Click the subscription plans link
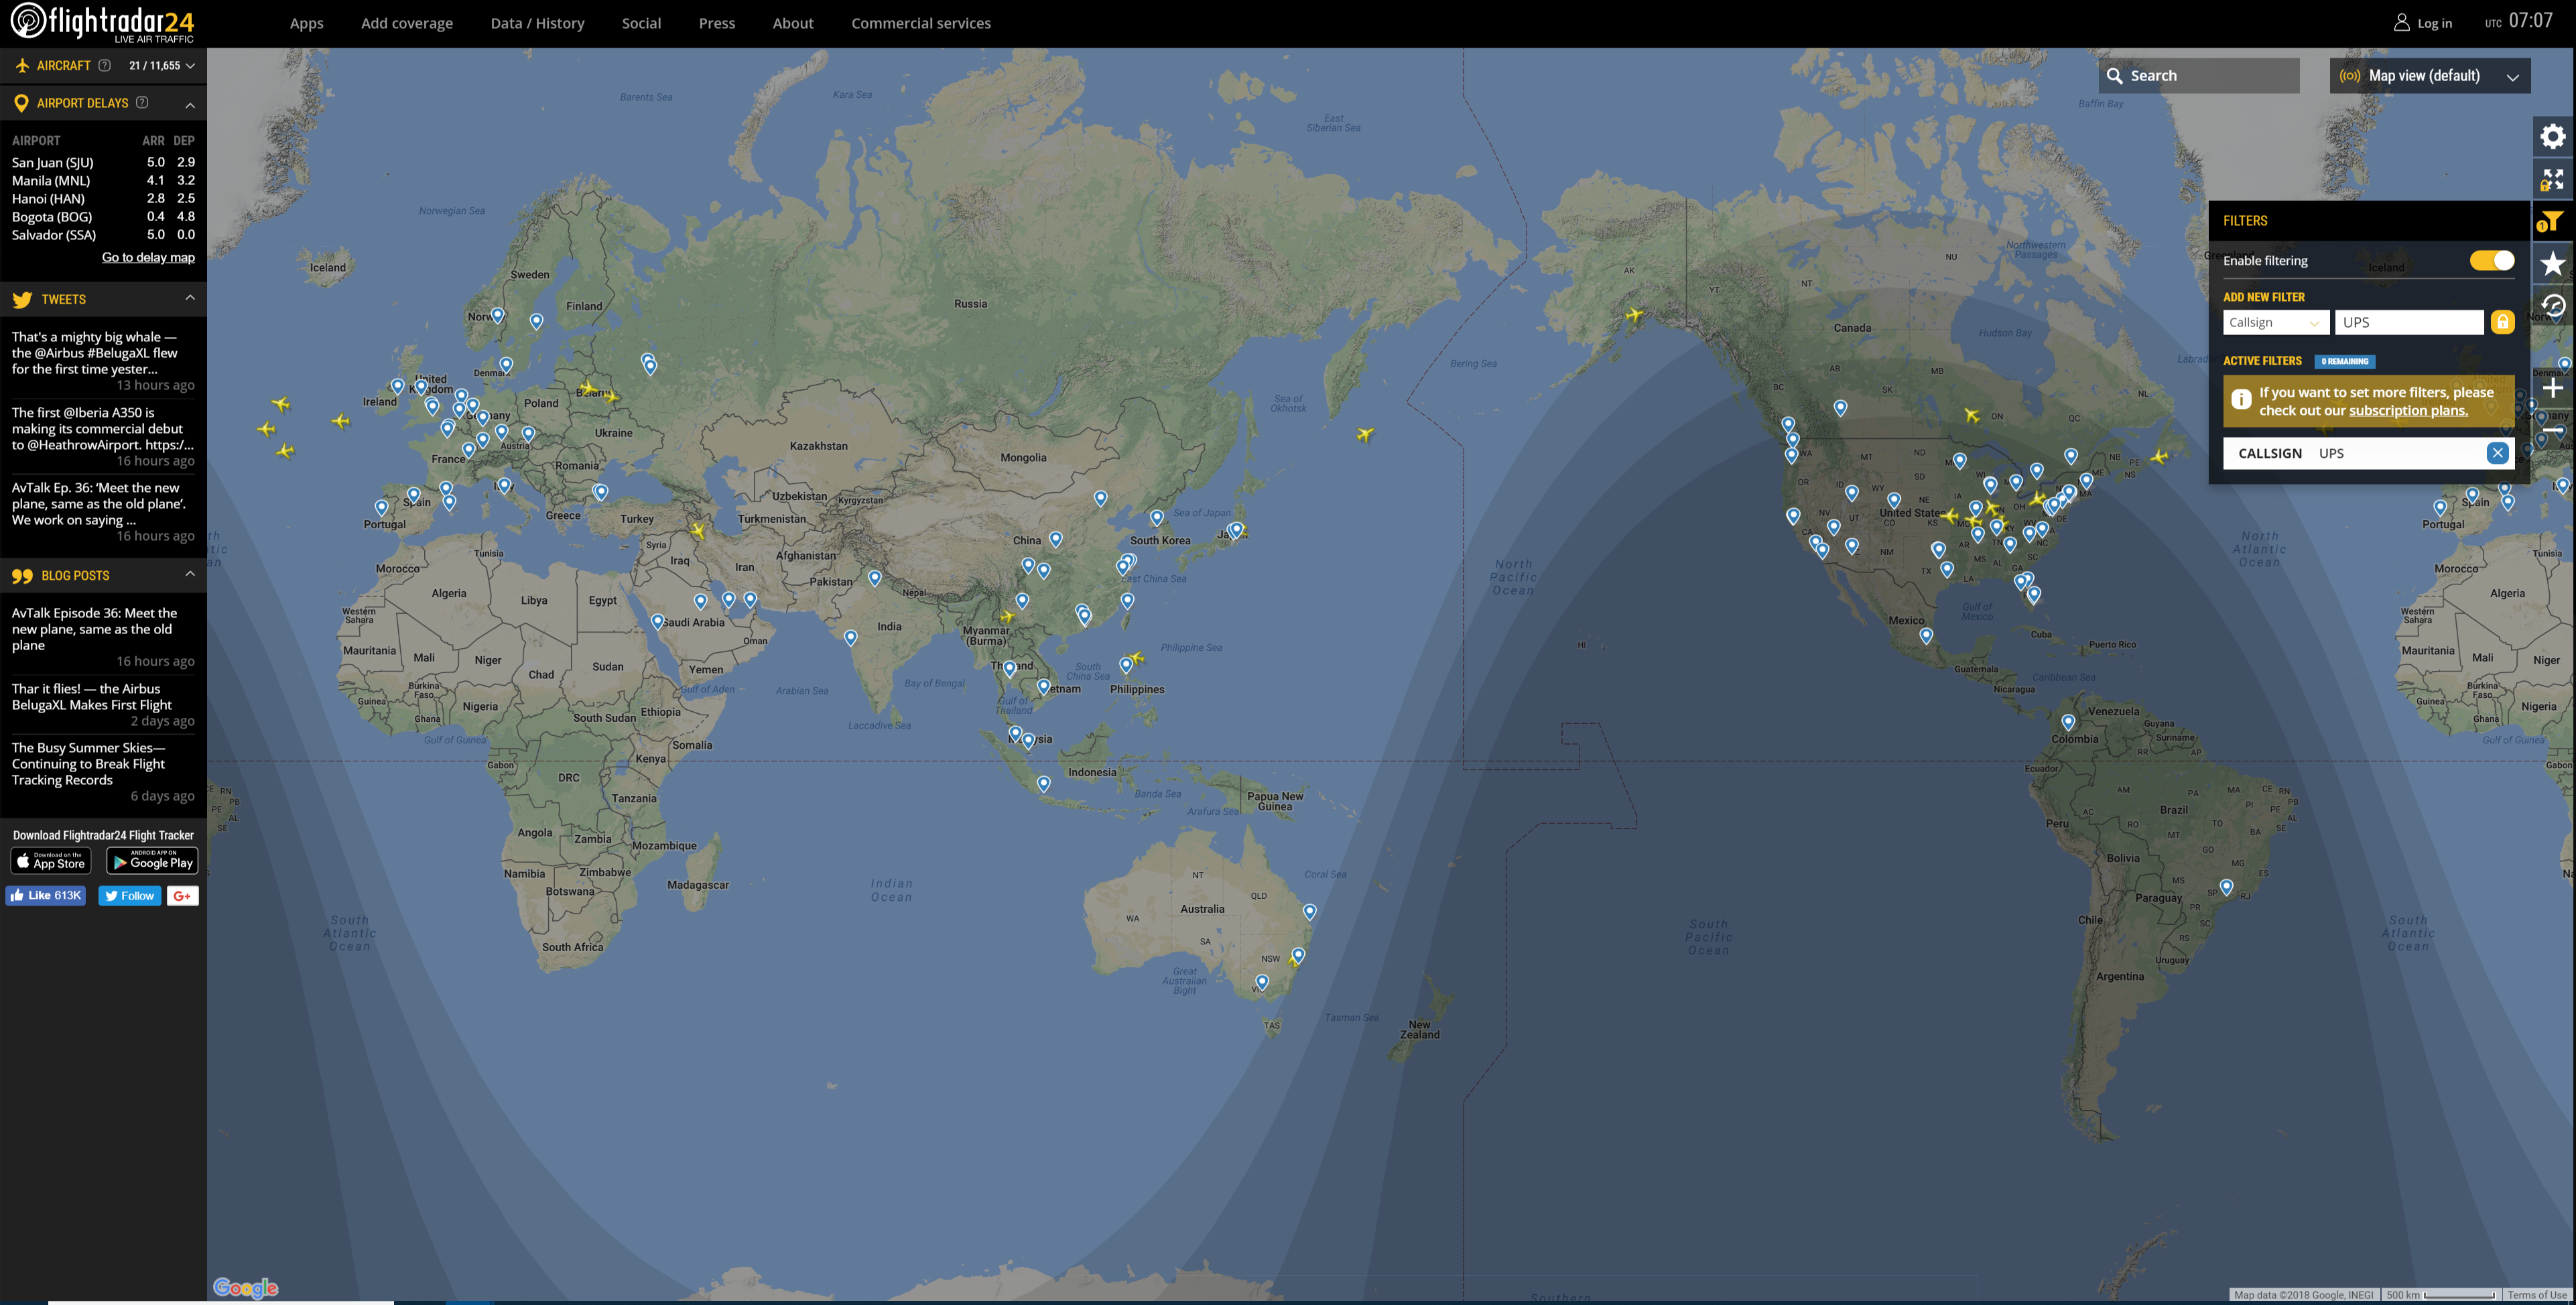 tap(2407, 410)
